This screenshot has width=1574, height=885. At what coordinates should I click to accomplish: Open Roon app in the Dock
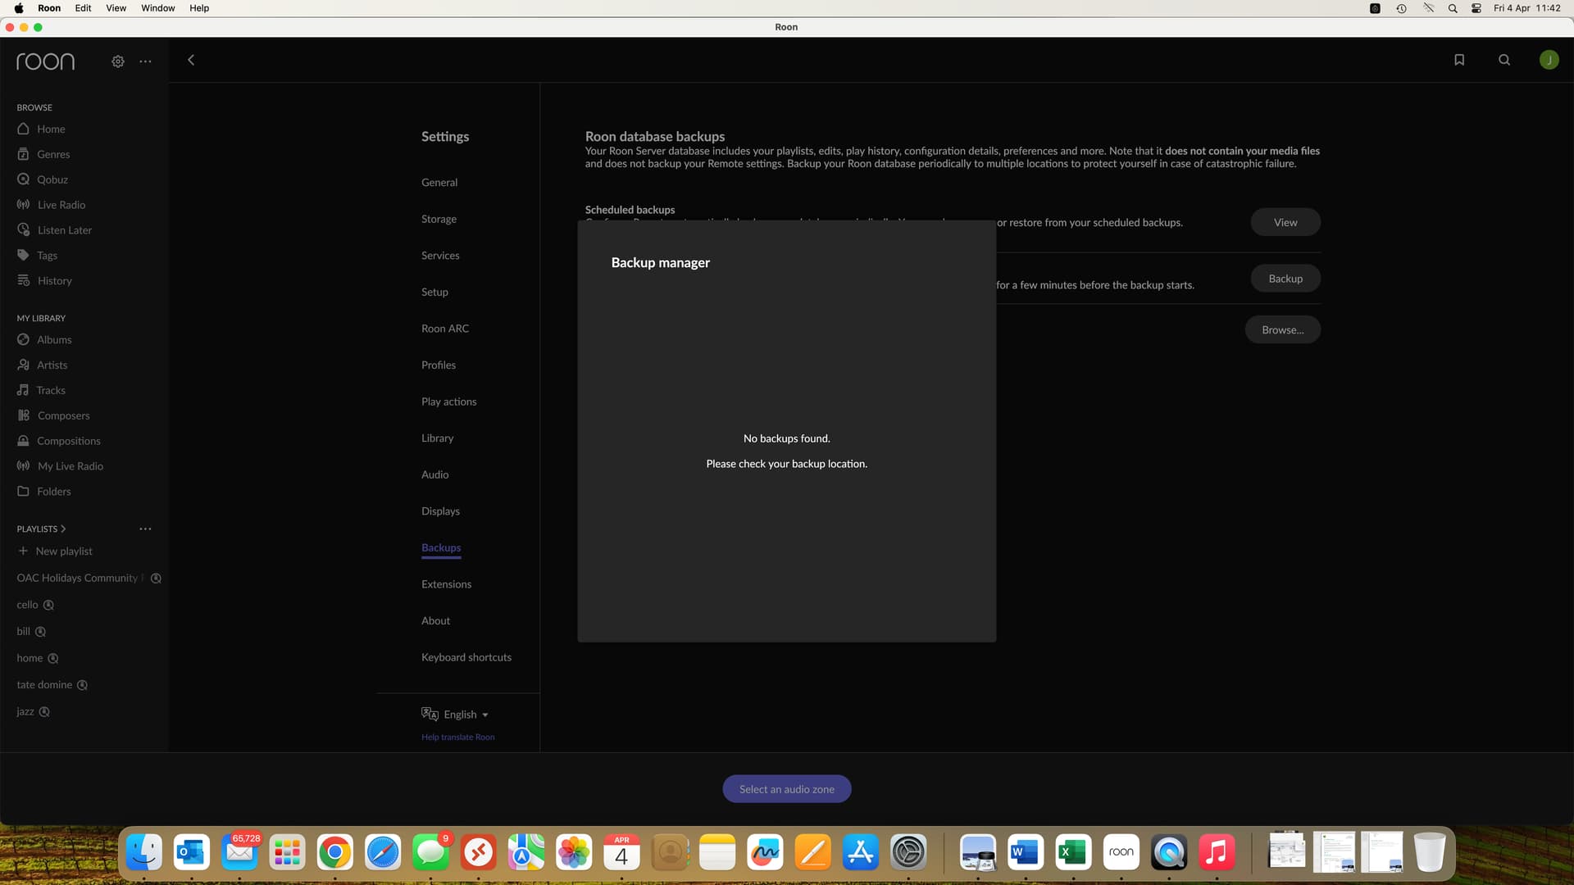tap(1121, 852)
